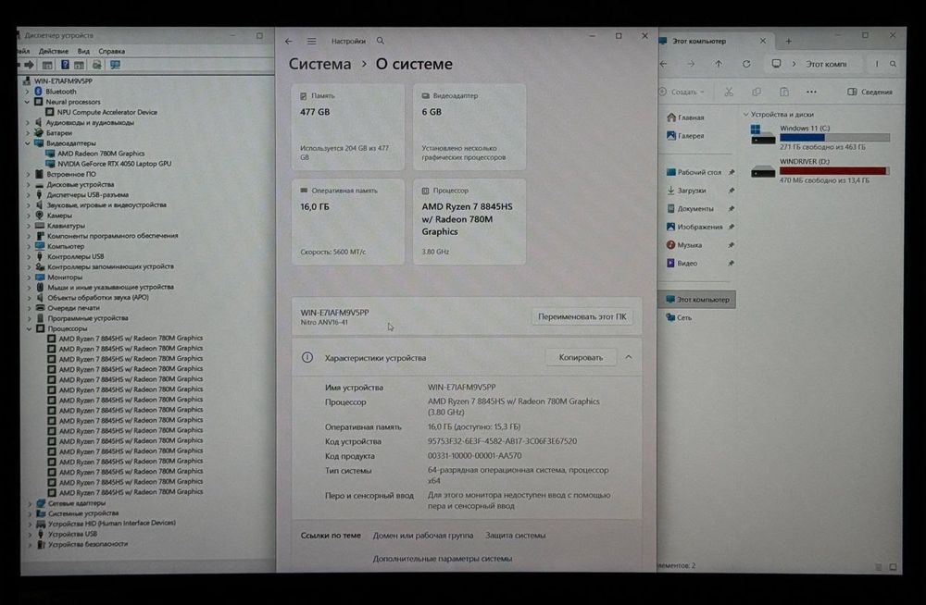Click the Копировать button

pyautogui.click(x=581, y=358)
